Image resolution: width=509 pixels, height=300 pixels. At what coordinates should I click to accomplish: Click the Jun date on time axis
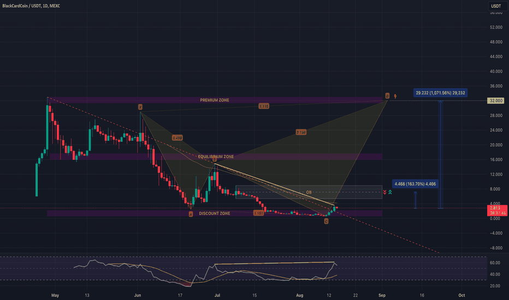coord(138,295)
